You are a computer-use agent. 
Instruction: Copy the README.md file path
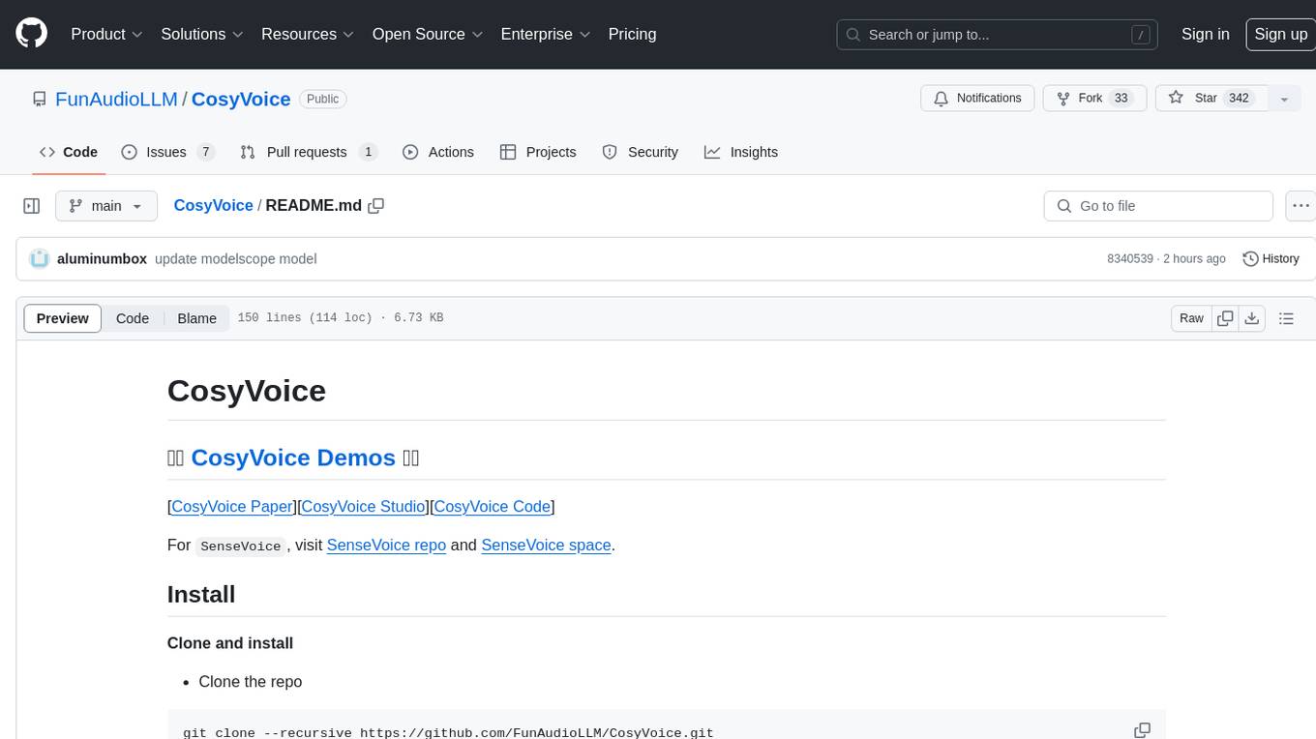(x=376, y=205)
